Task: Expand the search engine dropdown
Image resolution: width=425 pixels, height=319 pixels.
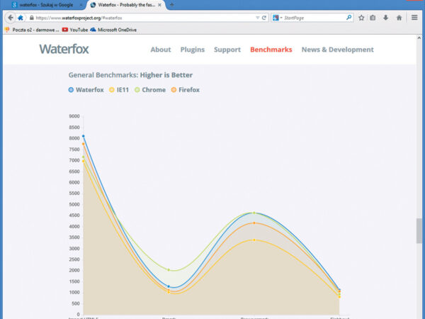Action: (x=276, y=18)
